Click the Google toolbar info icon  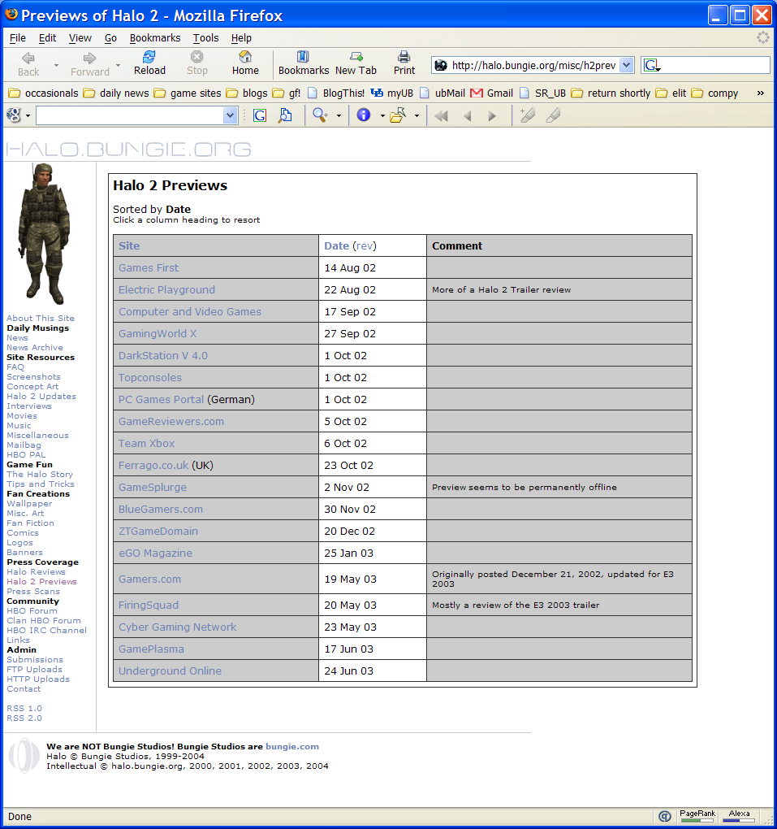point(363,115)
